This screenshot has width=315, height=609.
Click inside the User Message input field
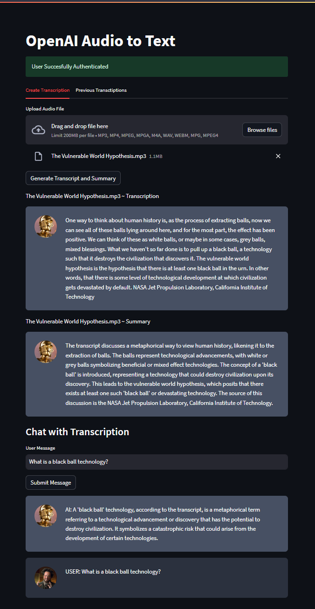157,462
